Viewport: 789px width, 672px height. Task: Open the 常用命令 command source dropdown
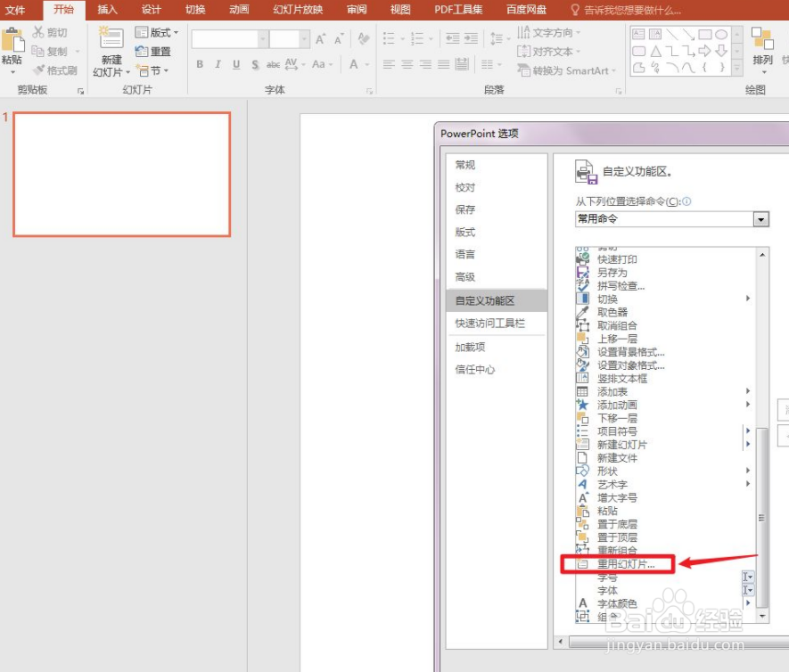[x=760, y=219]
